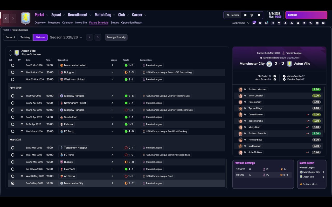
Task: Select the Nottingham Forest fixture radio button
Action: point(13,103)
